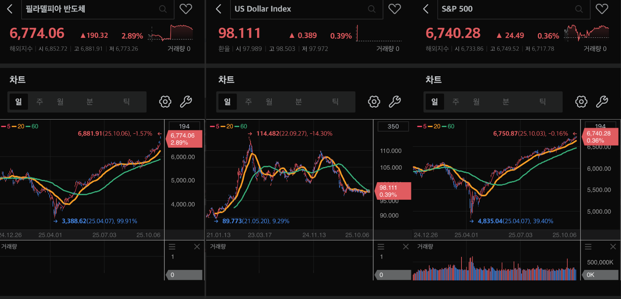
Task: Click the high marker 6,881.91(25.10.06)
Action: 115,134
